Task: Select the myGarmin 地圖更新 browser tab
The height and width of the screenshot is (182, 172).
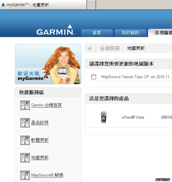Action: click(43, 5)
